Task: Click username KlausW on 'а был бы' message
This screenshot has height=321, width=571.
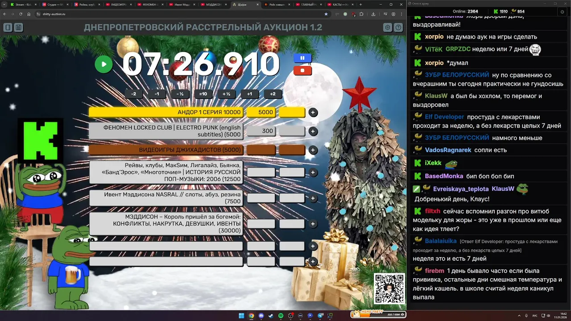Action: (x=436, y=96)
